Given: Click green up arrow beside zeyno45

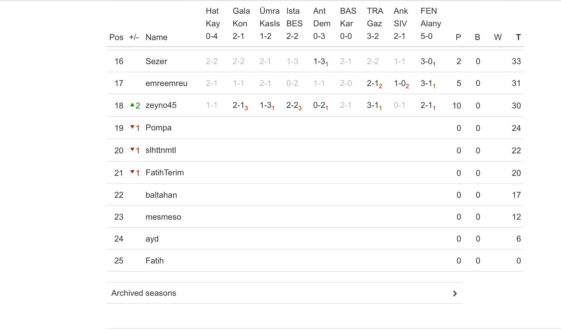Looking at the screenshot, I should (x=132, y=105).
